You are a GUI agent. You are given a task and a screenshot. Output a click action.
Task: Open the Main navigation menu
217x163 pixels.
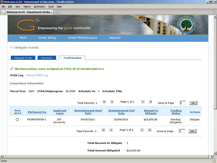[23, 38]
